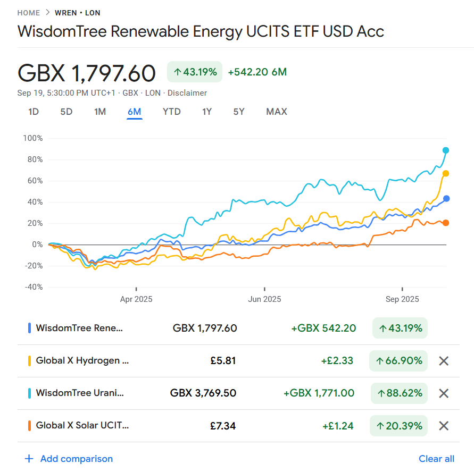Select the 1D time range tab
This screenshot has height=472, width=474.
point(34,112)
